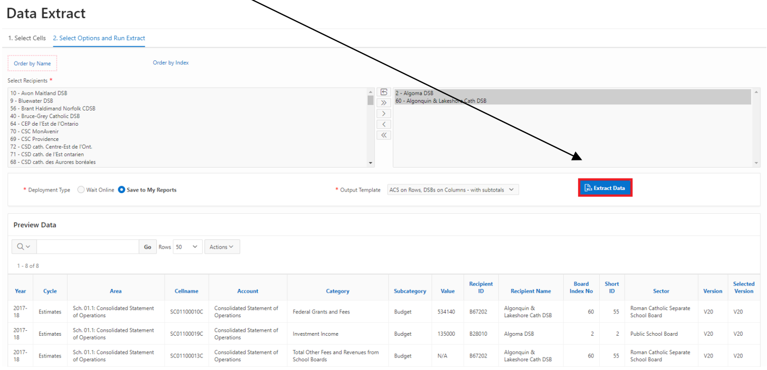This screenshot has height=370, width=767.
Task: Choose Order by Name option
Action: pyautogui.click(x=32, y=64)
